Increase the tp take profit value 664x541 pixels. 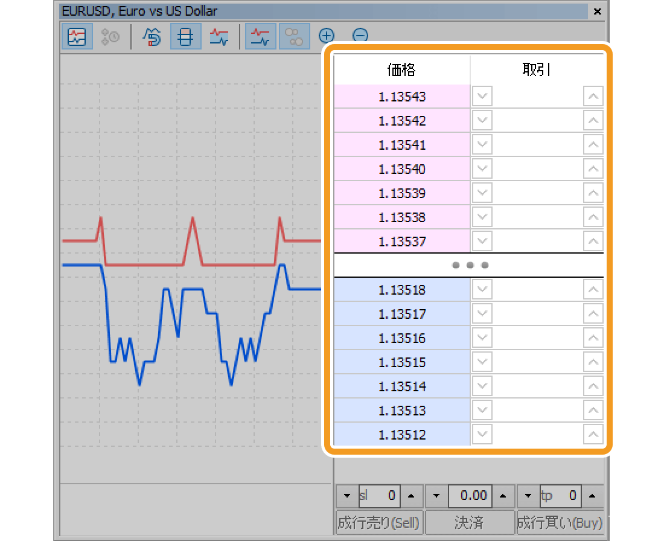pyautogui.click(x=592, y=496)
